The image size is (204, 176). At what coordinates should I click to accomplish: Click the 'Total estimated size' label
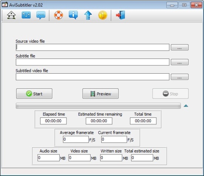tap(142, 151)
